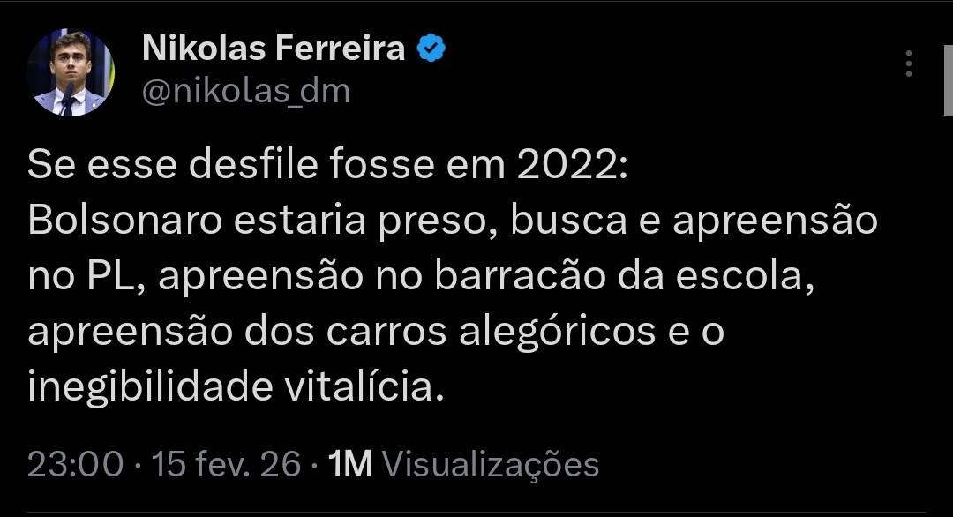Open the @nikolas_dm handle link
953x517 pixels.
(245, 91)
